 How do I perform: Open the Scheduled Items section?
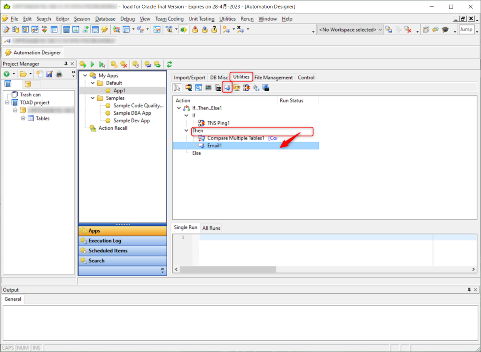click(123, 251)
